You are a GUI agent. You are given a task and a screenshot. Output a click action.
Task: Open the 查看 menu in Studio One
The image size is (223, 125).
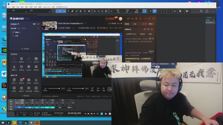tap(40, 7)
